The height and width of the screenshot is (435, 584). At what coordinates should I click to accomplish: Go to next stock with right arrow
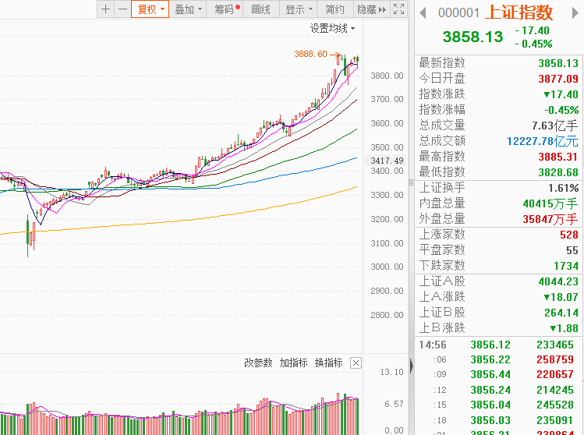[x=575, y=13]
